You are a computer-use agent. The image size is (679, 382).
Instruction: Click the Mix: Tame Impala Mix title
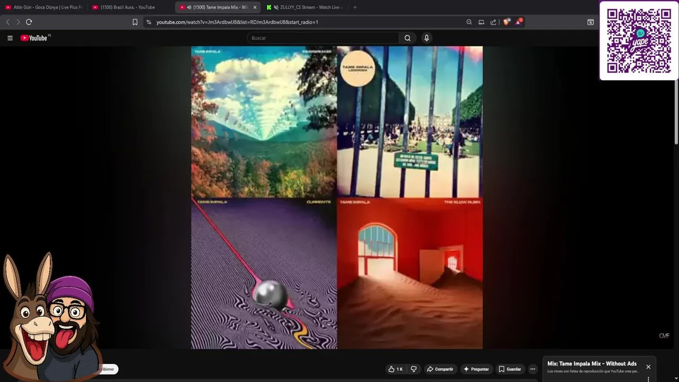coord(592,364)
